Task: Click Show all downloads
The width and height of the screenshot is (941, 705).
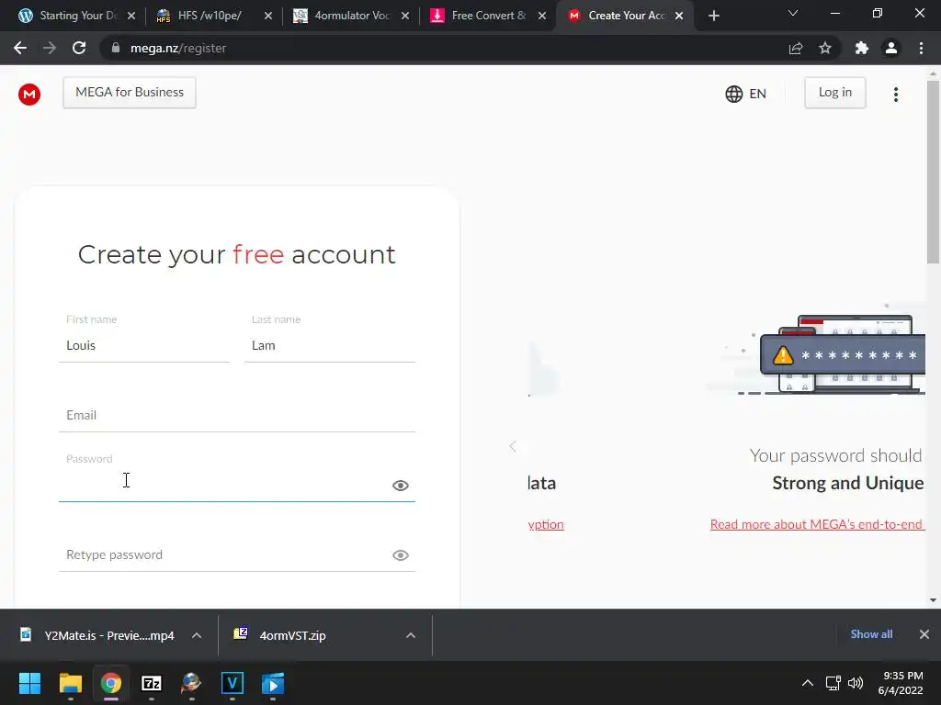Action: pos(871,634)
